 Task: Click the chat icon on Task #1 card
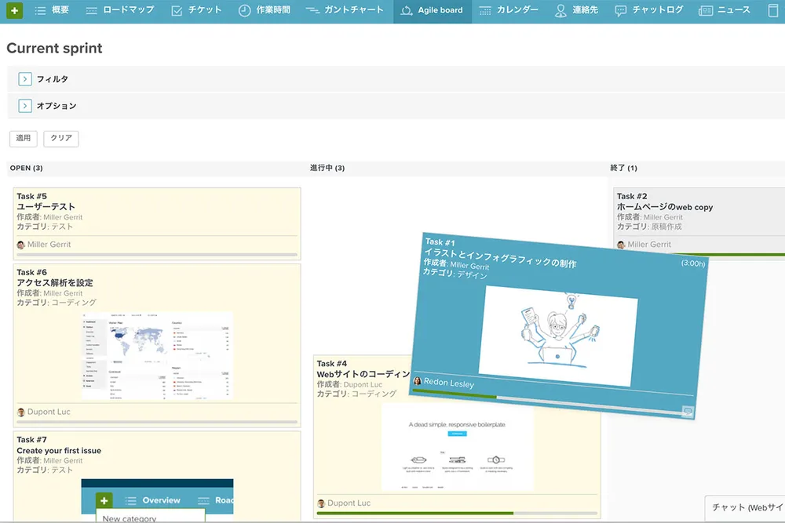coord(687,411)
